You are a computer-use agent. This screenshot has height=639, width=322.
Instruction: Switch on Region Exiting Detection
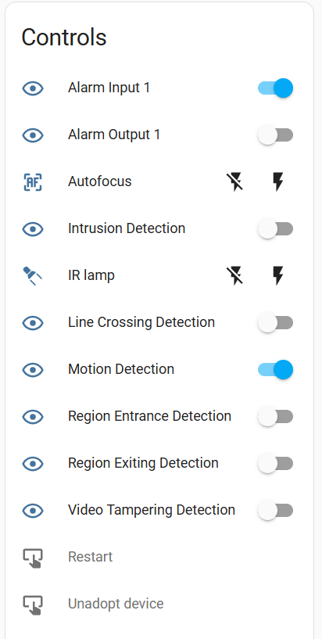(x=276, y=463)
